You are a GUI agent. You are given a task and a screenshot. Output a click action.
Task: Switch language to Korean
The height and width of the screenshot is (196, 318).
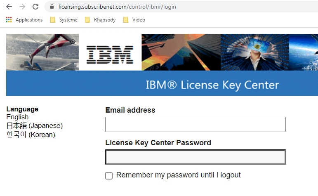[x=31, y=135]
